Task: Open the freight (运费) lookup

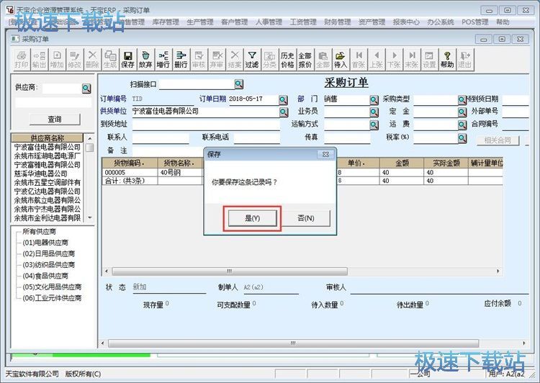Action: coord(462,125)
